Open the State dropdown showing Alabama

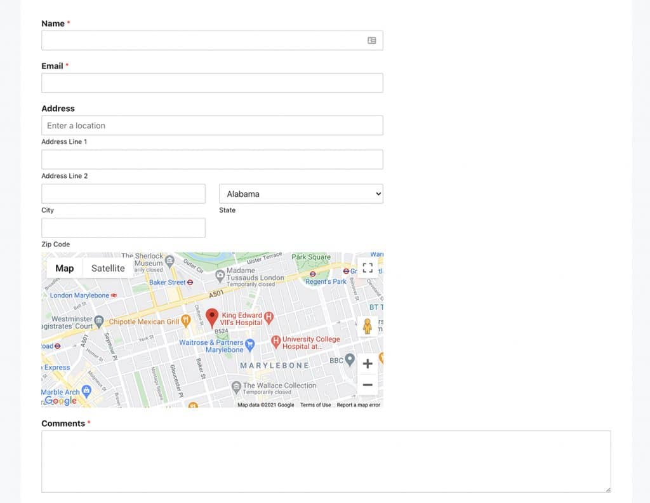(301, 193)
